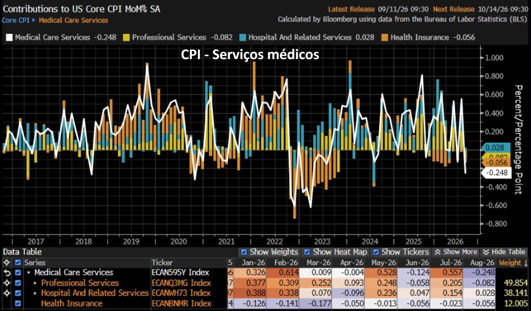This screenshot has height=311, width=531.
Task: Uncheck the Health Insurance series checkbox
Action: 18,303
